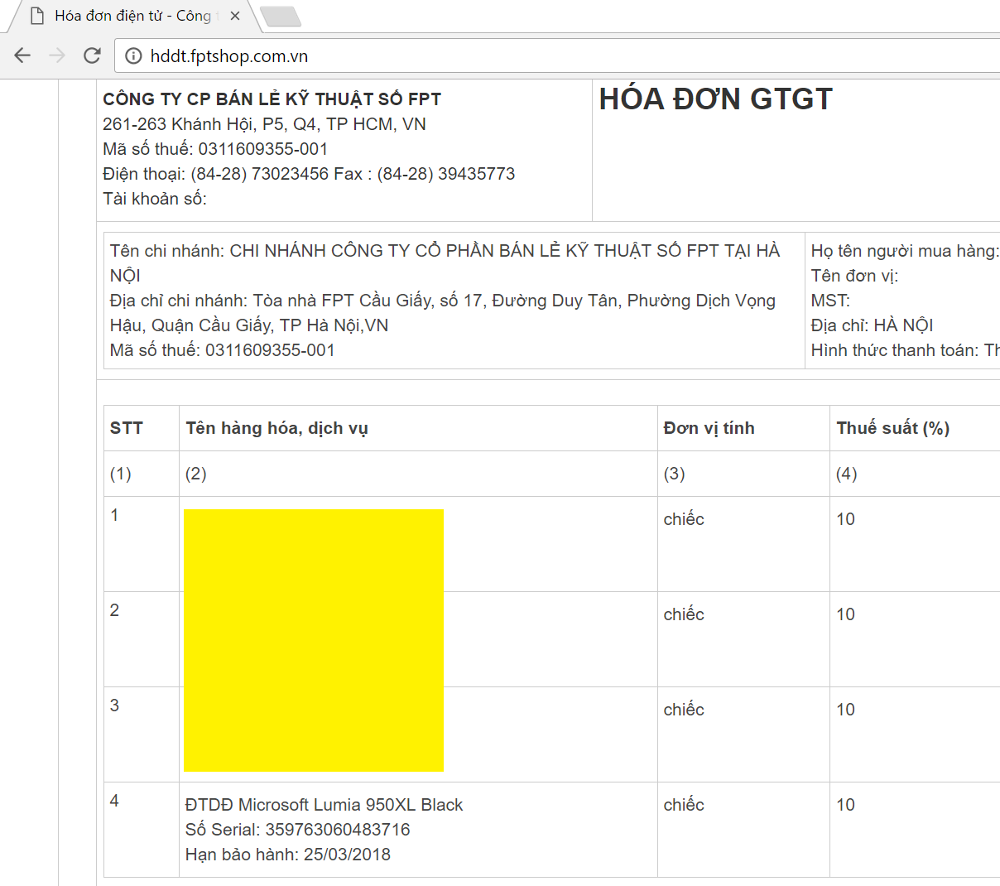Close the Hóa đơn điện tử tab
Screen dimensions: 1000x886
click(x=235, y=16)
